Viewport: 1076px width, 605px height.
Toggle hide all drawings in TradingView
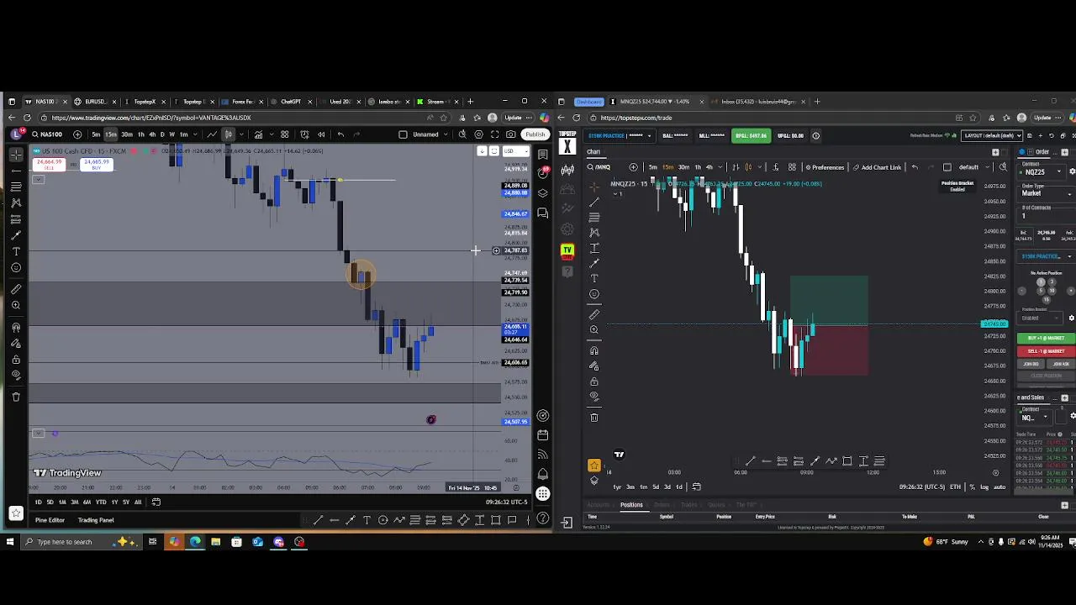click(16, 375)
